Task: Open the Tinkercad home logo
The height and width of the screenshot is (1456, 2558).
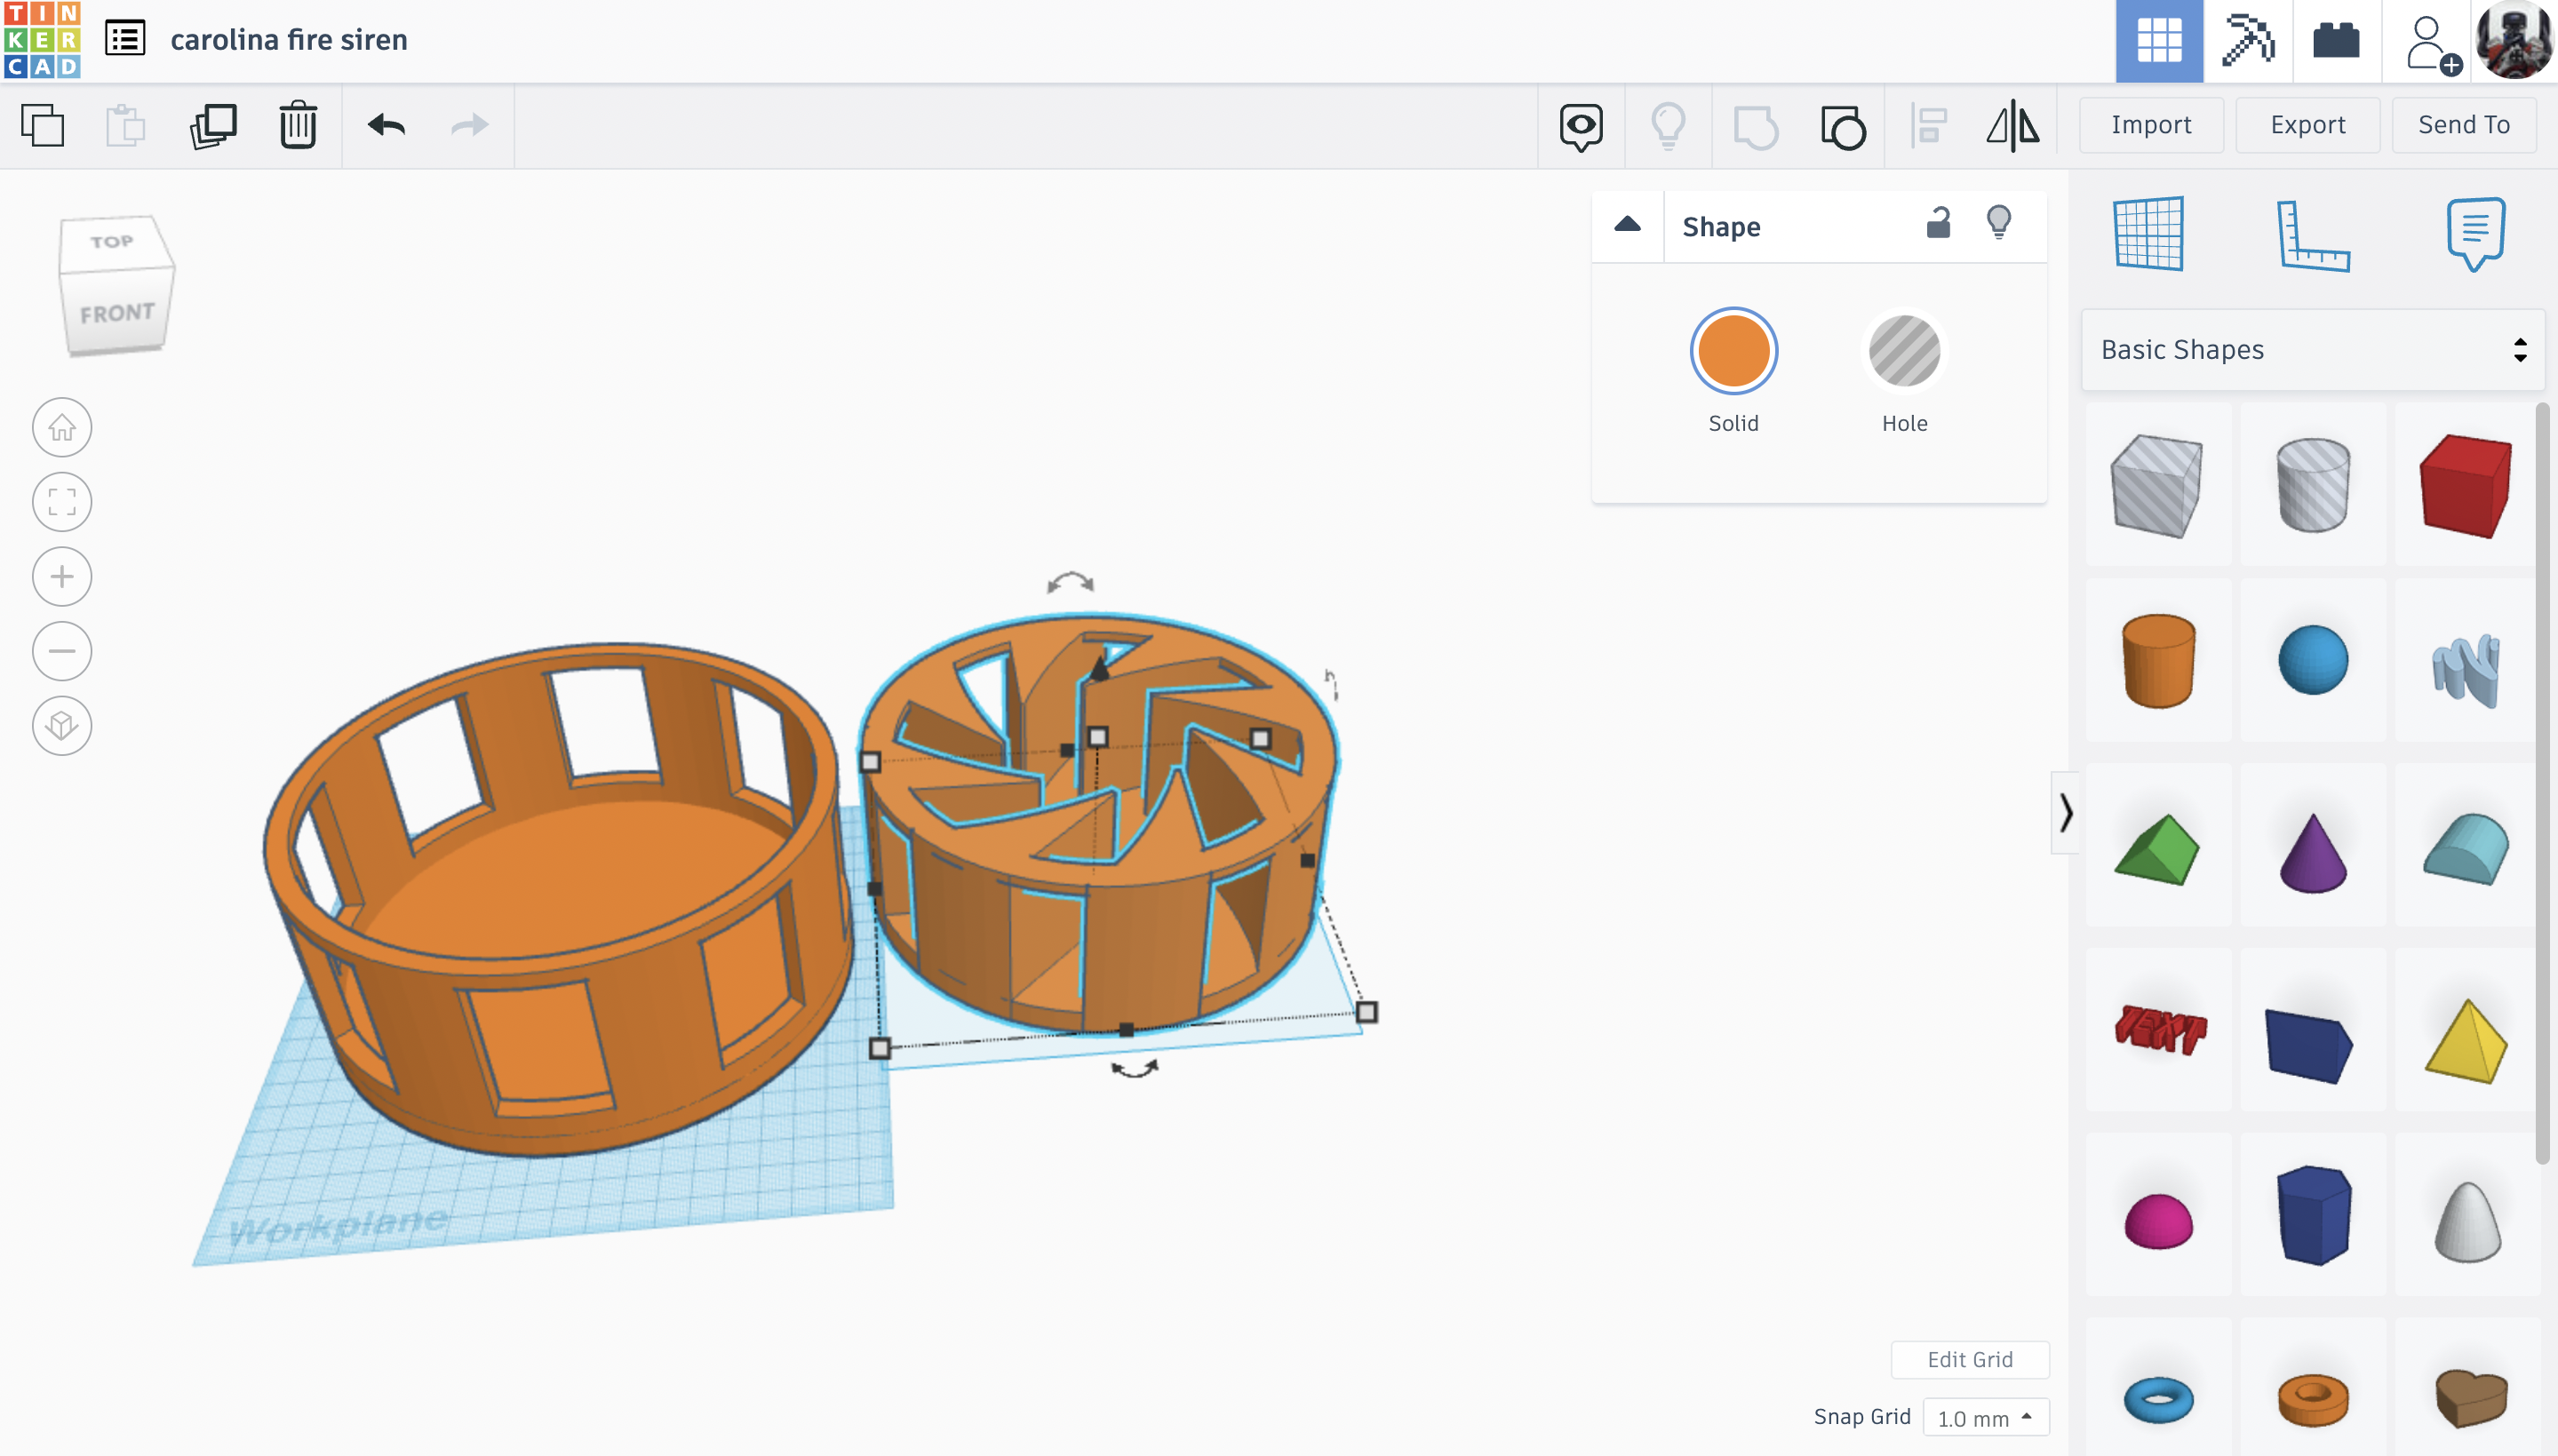Action: 41,40
